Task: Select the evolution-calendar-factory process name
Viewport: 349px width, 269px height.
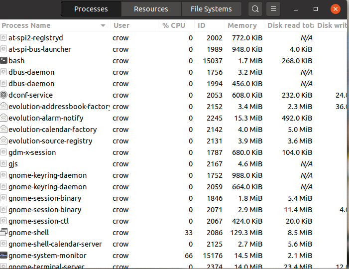Action: pos(53,130)
